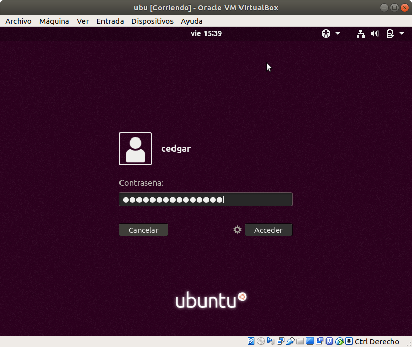
Task: Open the VirtualBox audio status icon
Action: (271, 341)
